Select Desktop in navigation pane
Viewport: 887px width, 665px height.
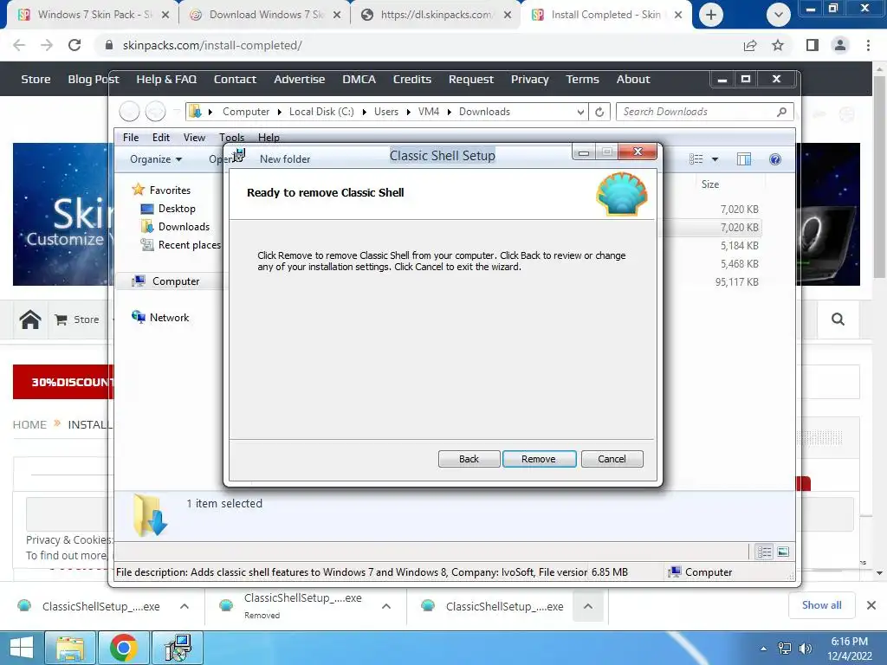coord(177,209)
